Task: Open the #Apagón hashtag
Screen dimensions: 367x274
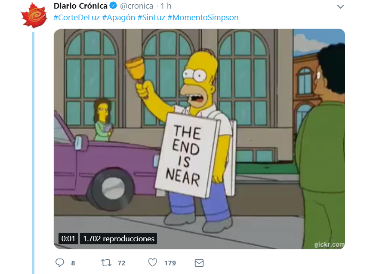Action: pos(118,18)
